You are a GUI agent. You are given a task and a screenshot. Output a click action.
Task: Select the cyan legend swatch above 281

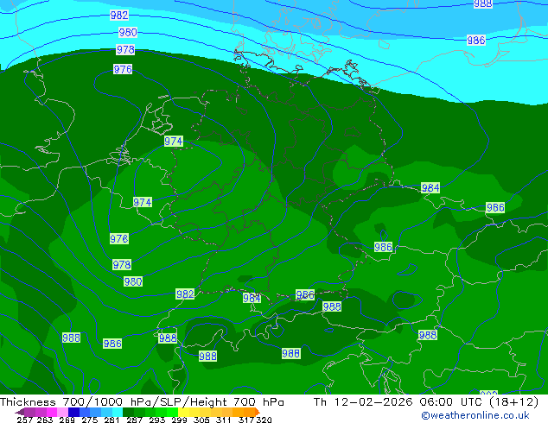pyautogui.click(x=118, y=412)
